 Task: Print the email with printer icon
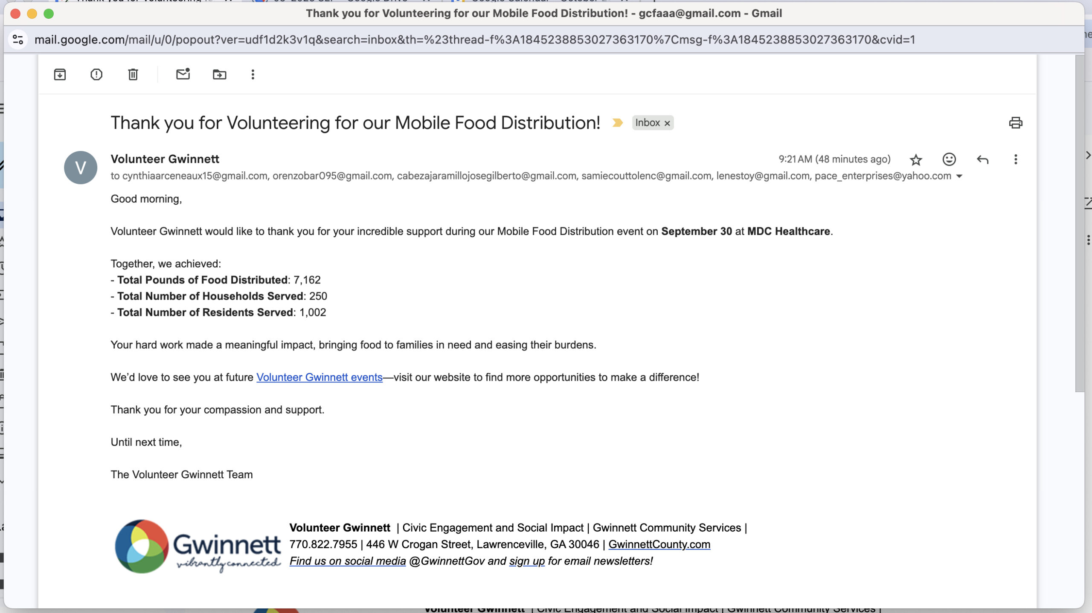point(1015,123)
